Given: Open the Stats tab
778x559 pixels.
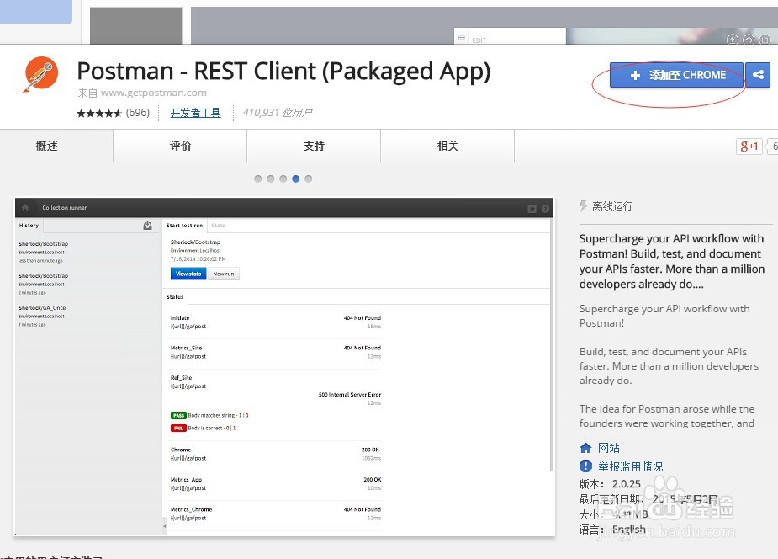Looking at the screenshot, I should pos(219,226).
